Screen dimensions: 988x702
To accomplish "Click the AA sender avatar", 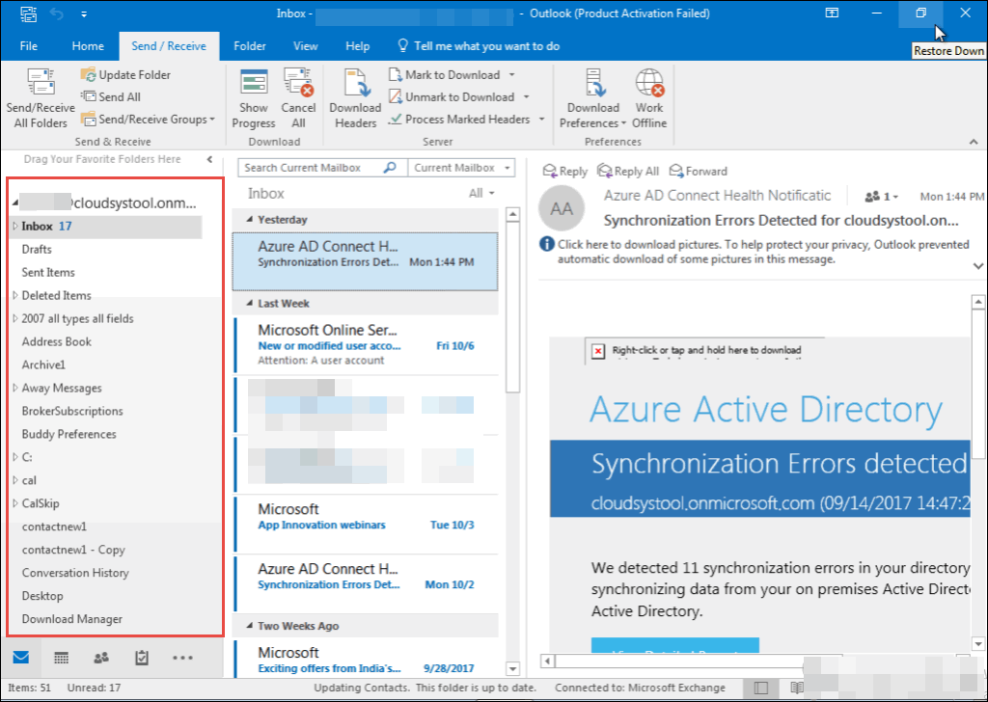I will pyautogui.click(x=562, y=208).
